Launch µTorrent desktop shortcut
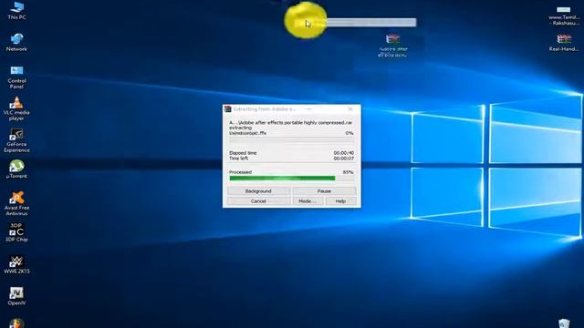The image size is (584, 328). (16, 169)
